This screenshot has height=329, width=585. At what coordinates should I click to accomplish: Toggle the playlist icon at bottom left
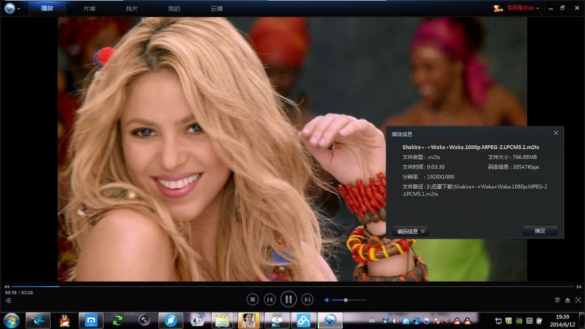(x=8, y=300)
